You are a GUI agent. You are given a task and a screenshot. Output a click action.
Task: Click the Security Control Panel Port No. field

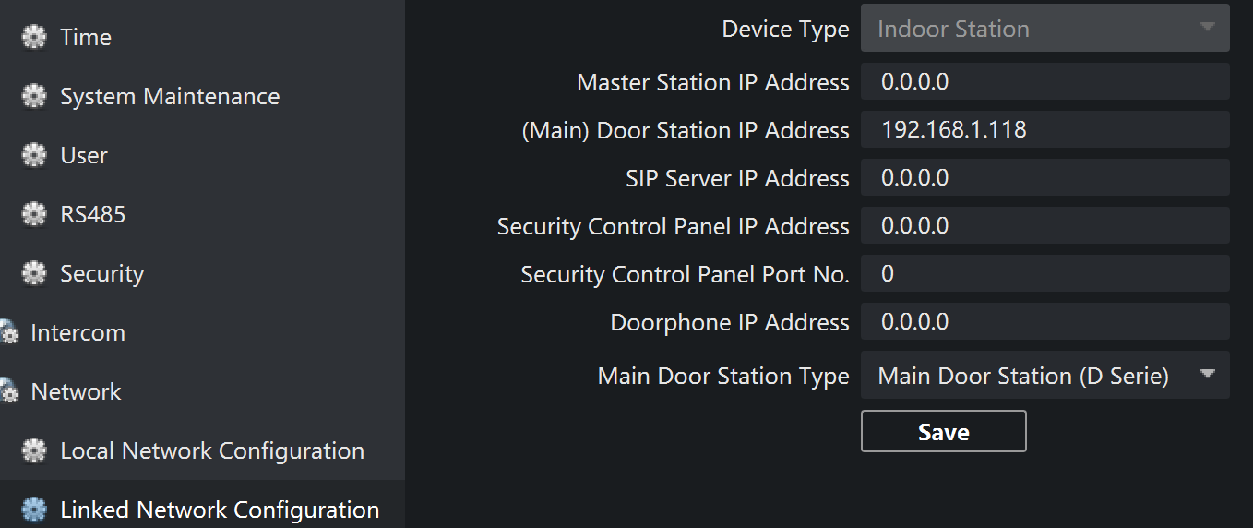coord(1044,274)
